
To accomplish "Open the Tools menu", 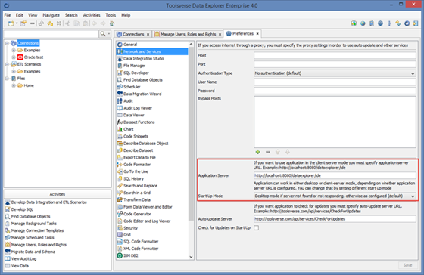I will pos(111,15).
